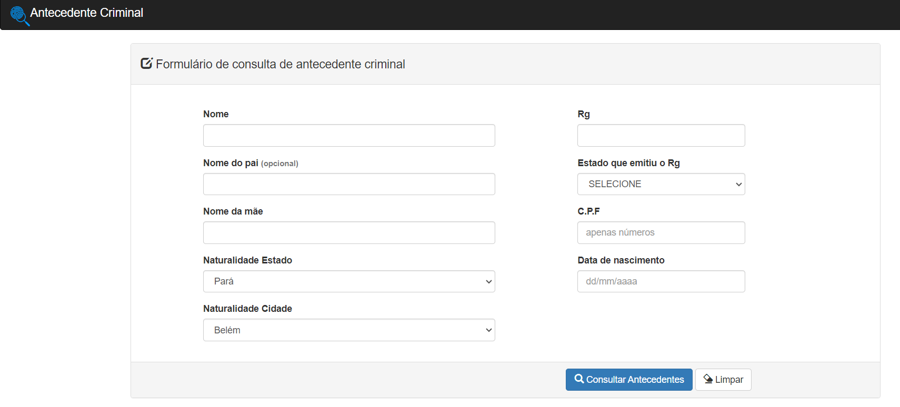Viewport: 900px width, 407px height.
Task: Focus the C.P.F apenas números field
Action: click(661, 232)
